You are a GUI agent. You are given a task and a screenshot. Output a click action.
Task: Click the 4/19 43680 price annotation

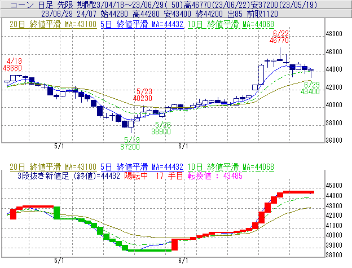pyautogui.click(x=12, y=64)
